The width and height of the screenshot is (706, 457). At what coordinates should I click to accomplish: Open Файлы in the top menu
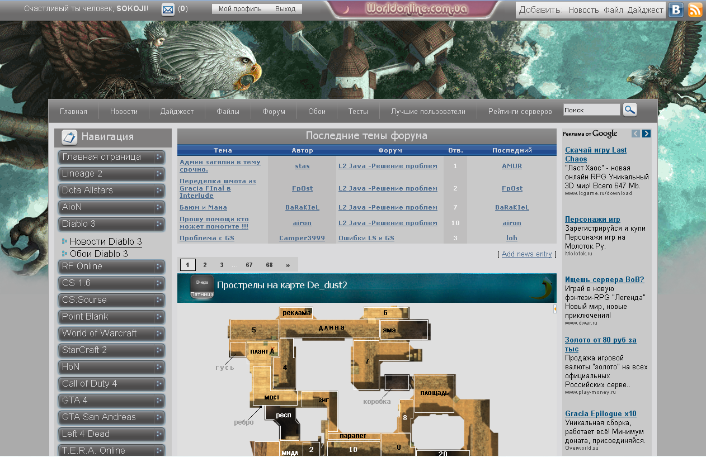click(x=228, y=111)
